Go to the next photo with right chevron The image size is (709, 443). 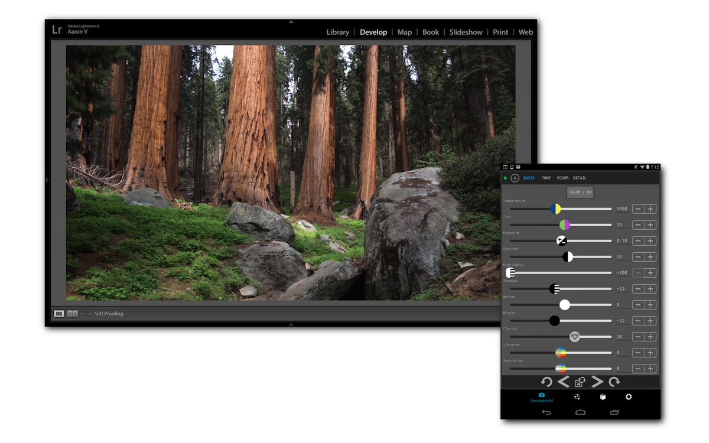597,382
